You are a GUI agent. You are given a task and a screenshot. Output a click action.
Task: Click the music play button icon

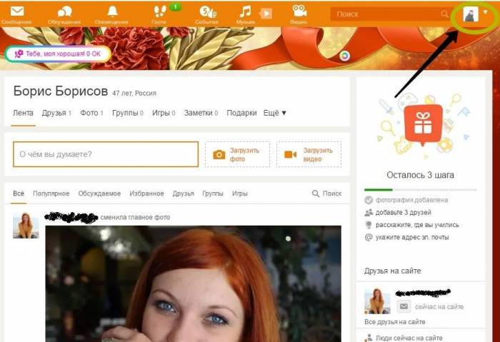pos(266,14)
